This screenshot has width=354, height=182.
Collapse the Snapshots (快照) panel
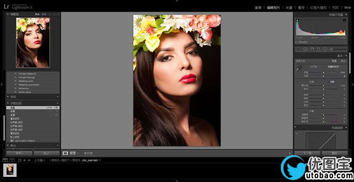pyautogui.click(x=8, y=97)
